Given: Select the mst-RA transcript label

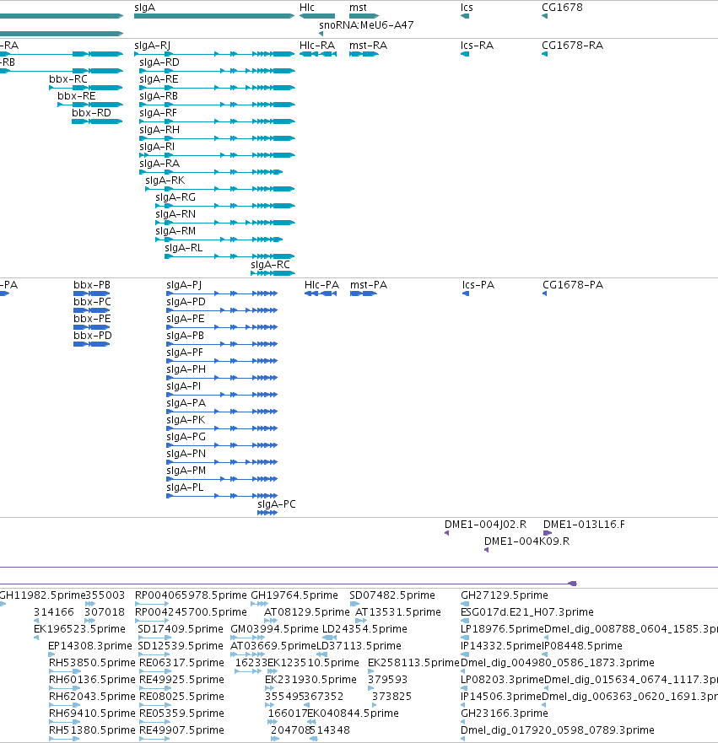Looking at the screenshot, I should click(368, 46).
